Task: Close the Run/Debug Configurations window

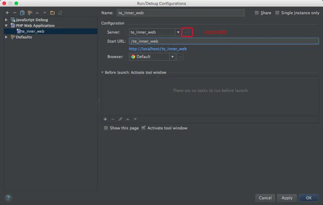Action: [4, 3]
